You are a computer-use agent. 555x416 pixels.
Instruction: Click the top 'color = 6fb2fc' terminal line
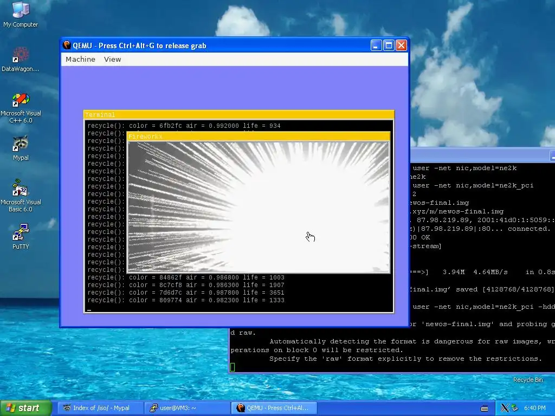(x=184, y=126)
